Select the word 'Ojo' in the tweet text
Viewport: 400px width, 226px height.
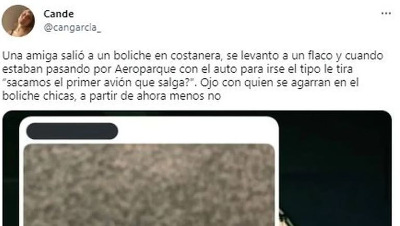(x=209, y=83)
